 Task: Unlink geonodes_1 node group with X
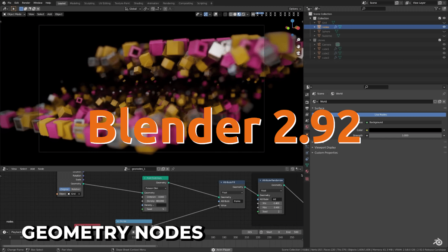(x=168, y=169)
